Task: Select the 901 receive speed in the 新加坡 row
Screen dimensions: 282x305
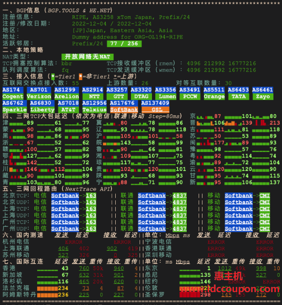Action: (119, 275)
